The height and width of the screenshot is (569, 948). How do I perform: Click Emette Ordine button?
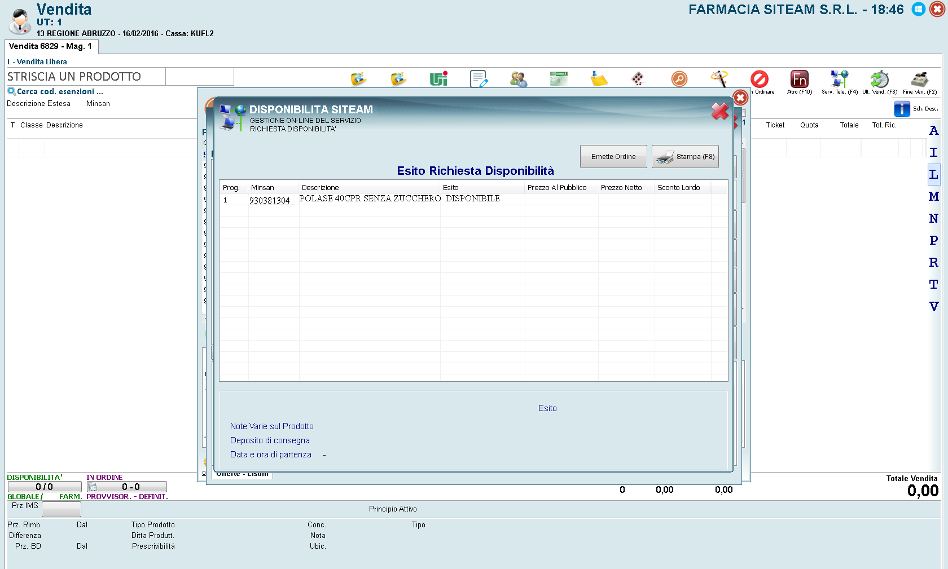click(x=613, y=156)
